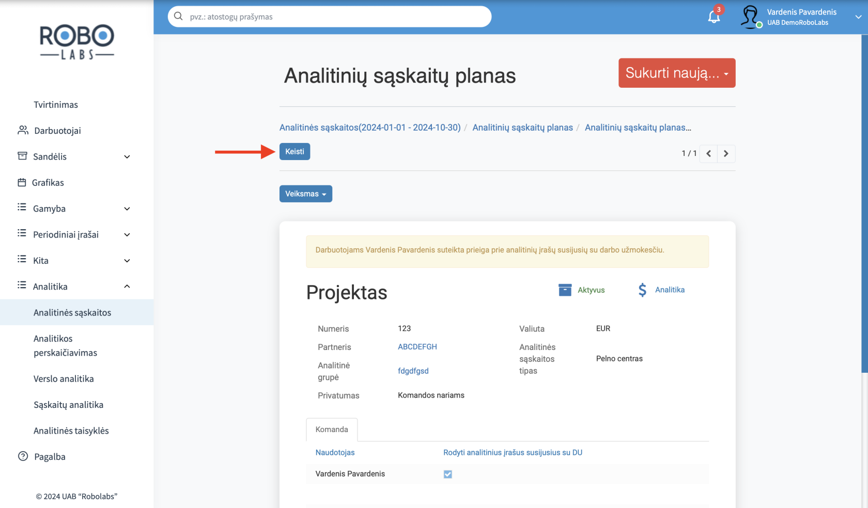Focus the search input field
868x508 pixels.
(x=330, y=17)
